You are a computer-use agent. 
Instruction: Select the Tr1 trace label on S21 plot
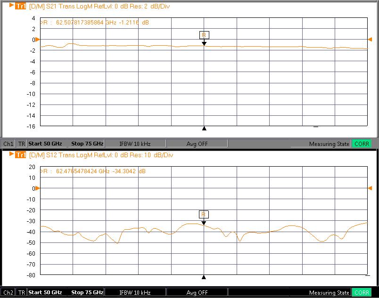[20, 6]
